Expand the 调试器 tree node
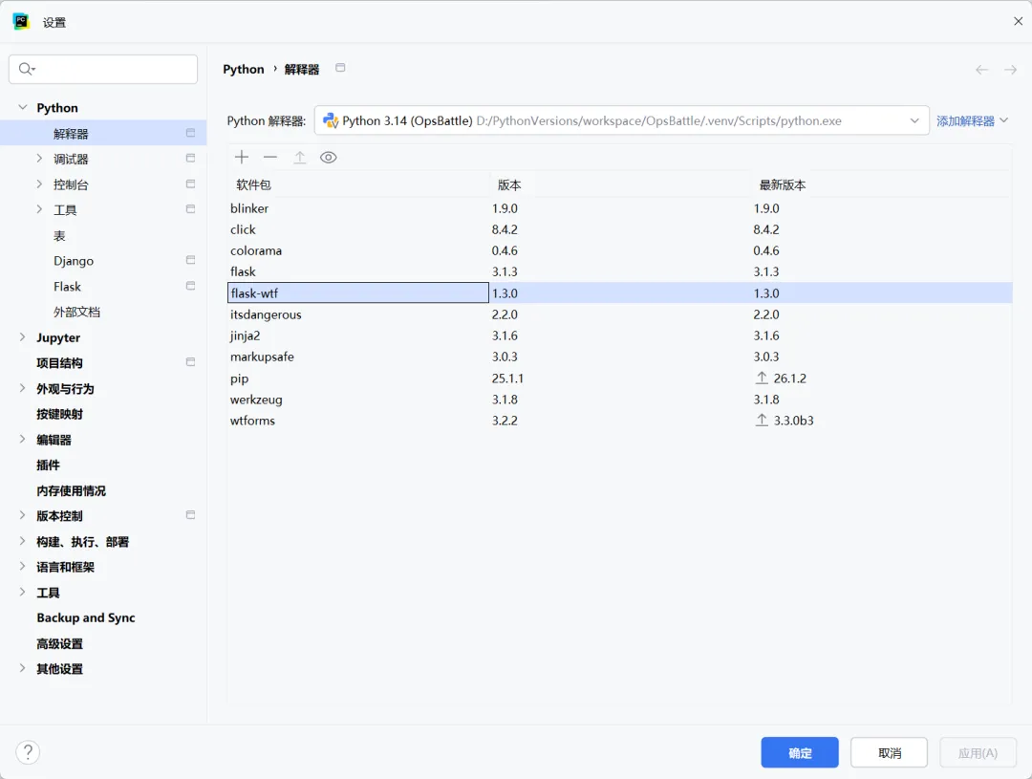This screenshot has width=1032, height=779. pyautogui.click(x=39, y=159)
